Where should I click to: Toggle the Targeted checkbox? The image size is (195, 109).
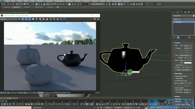tap(175, 48)
